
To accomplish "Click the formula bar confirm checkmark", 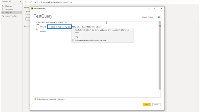I will pos(30,2).
